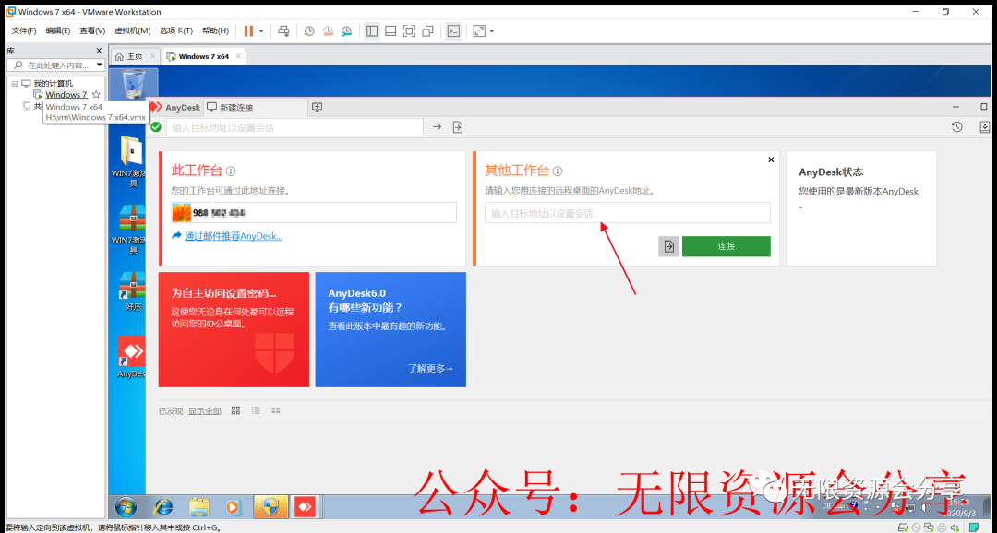Click the Recycle Bin desktop icon
997x533 pixels.
coord(134,85)
